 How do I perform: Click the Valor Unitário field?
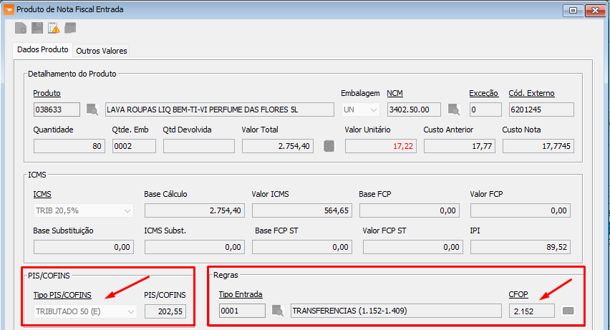coord(380,146)
